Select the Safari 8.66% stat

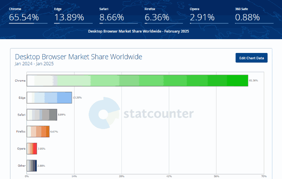[x=118, y=16]
